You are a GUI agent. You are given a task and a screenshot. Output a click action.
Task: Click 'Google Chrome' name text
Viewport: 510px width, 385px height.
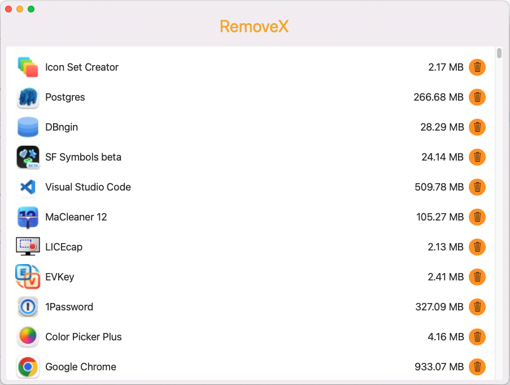[81, 367]
